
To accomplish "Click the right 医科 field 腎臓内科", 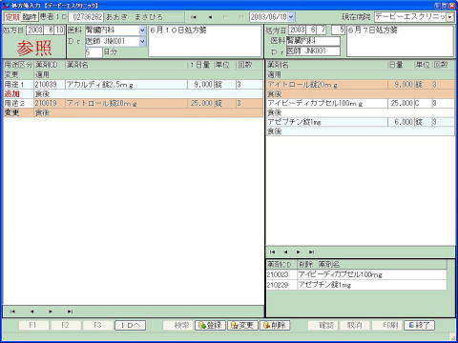I will (313, 41).
